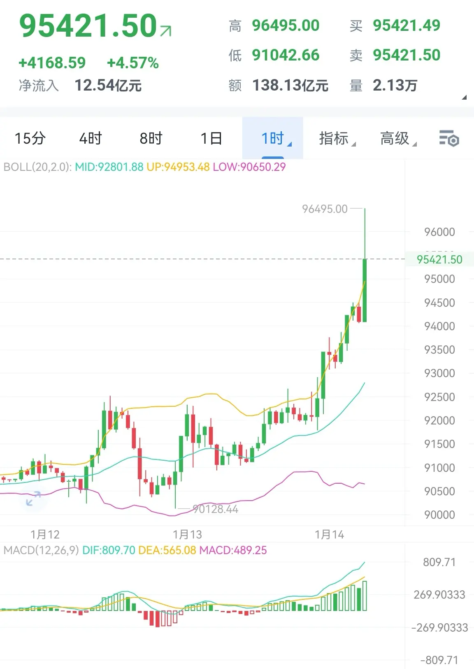Tap the +4168.59 price change value

click(52, 63)
